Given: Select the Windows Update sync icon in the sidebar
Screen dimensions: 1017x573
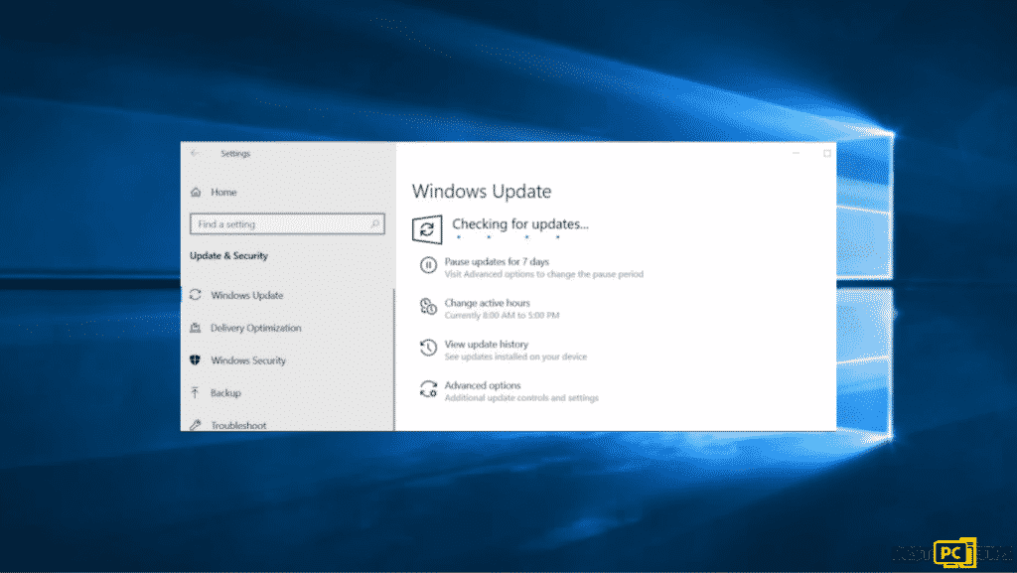Looking at the screenshot, I should (196, 295).
